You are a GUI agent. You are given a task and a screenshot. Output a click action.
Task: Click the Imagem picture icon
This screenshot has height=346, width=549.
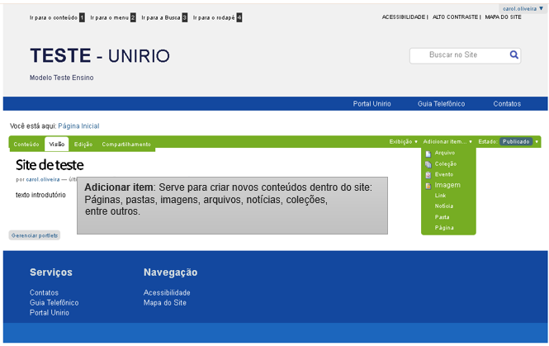[x=428, y=185]
